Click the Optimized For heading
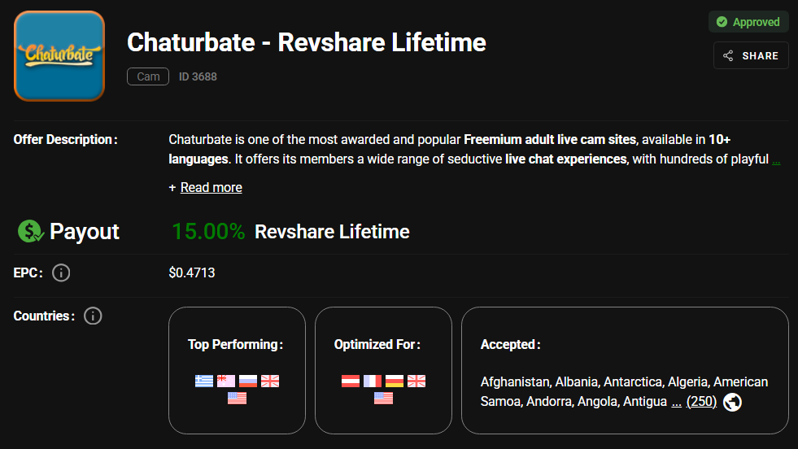This screenshot has width=798, height=449. point(377,345)
